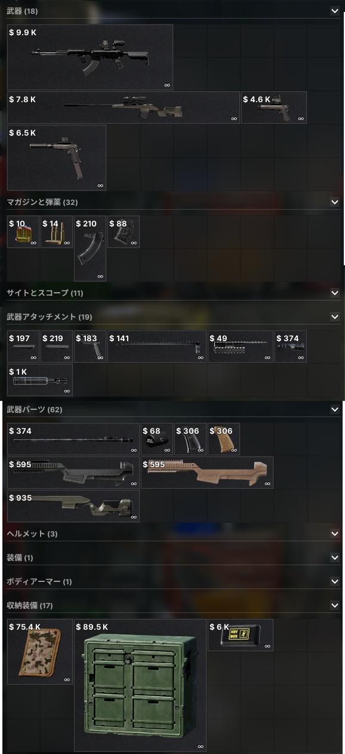Select the $6.5K suppressed pistol
The width and height of the screenshot is (345, 754).
coord(57,158)
